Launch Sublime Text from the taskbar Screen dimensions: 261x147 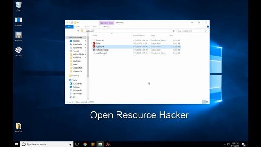click(x=93, y=144)
